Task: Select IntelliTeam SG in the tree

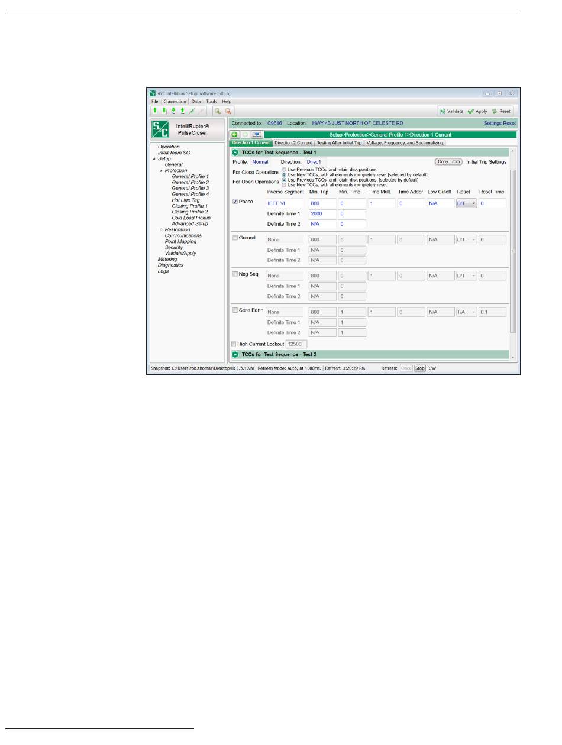Action: [x=174, y=153]
